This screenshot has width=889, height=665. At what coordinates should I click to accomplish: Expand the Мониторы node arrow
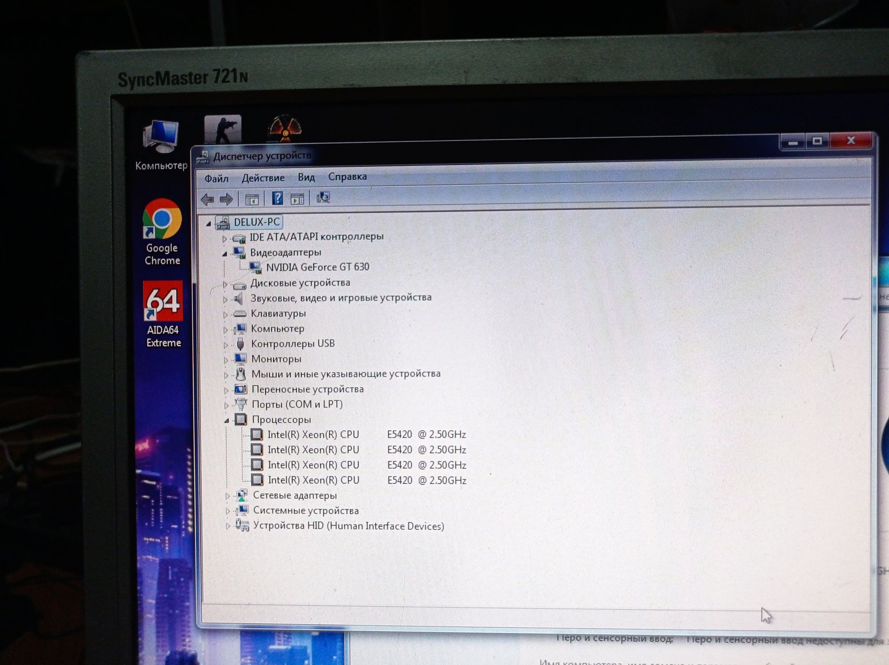coord(226,360)
